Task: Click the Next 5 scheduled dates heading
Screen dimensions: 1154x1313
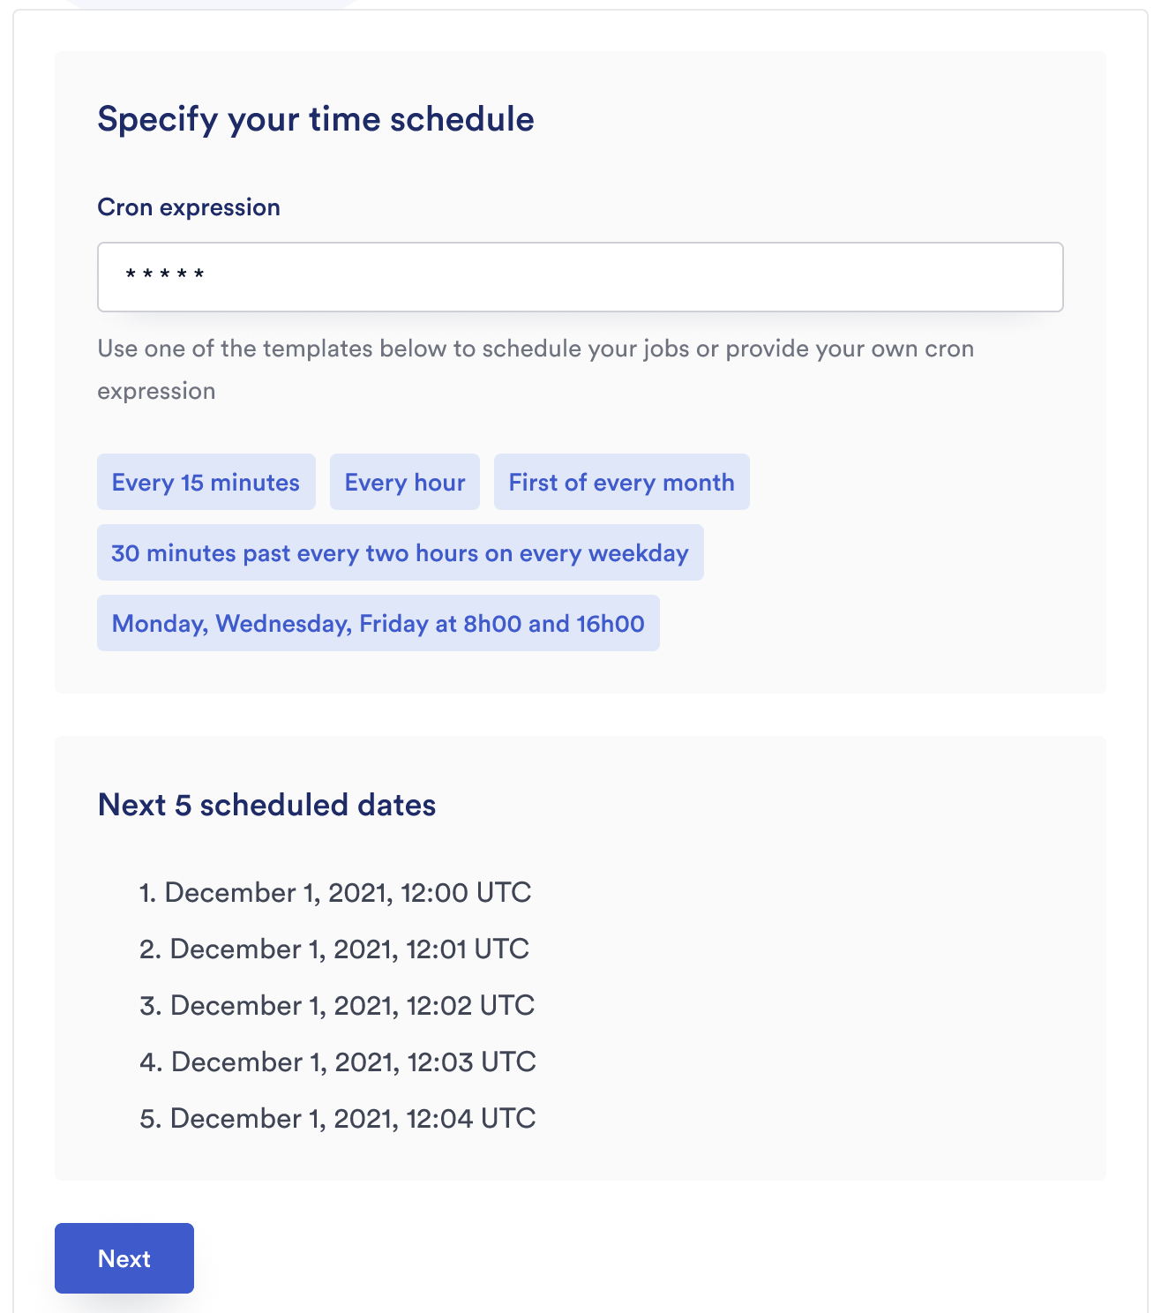Action: [266, 805]
